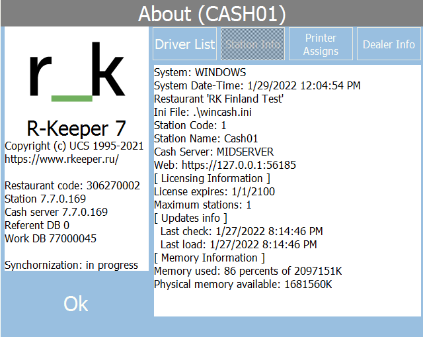Select the [ Updates info ] heading
Viewport: 423px width, 337px height.
click(190, 218)
